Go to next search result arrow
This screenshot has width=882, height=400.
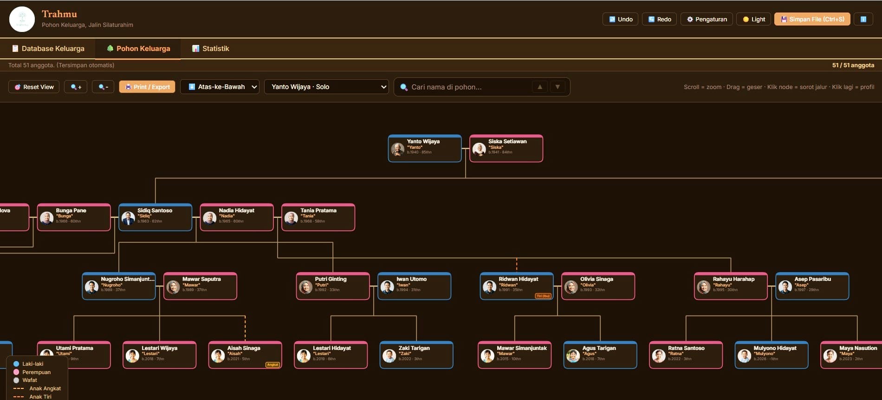click(558, 87)
